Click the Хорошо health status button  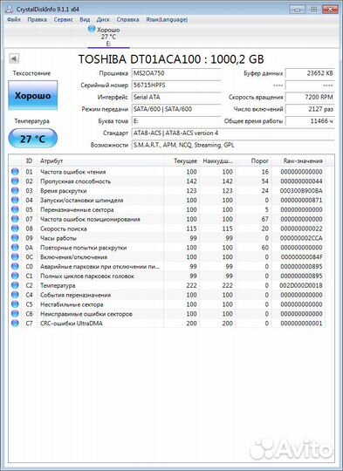[33, 96]
